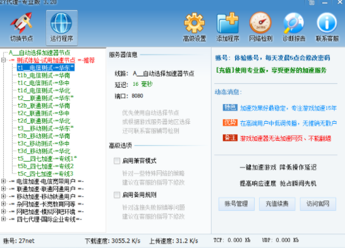This screenshot has height=248, width=345.
Task: Click the UDP 0.000 Kb status entry
Action: click(x=281, y=240)
